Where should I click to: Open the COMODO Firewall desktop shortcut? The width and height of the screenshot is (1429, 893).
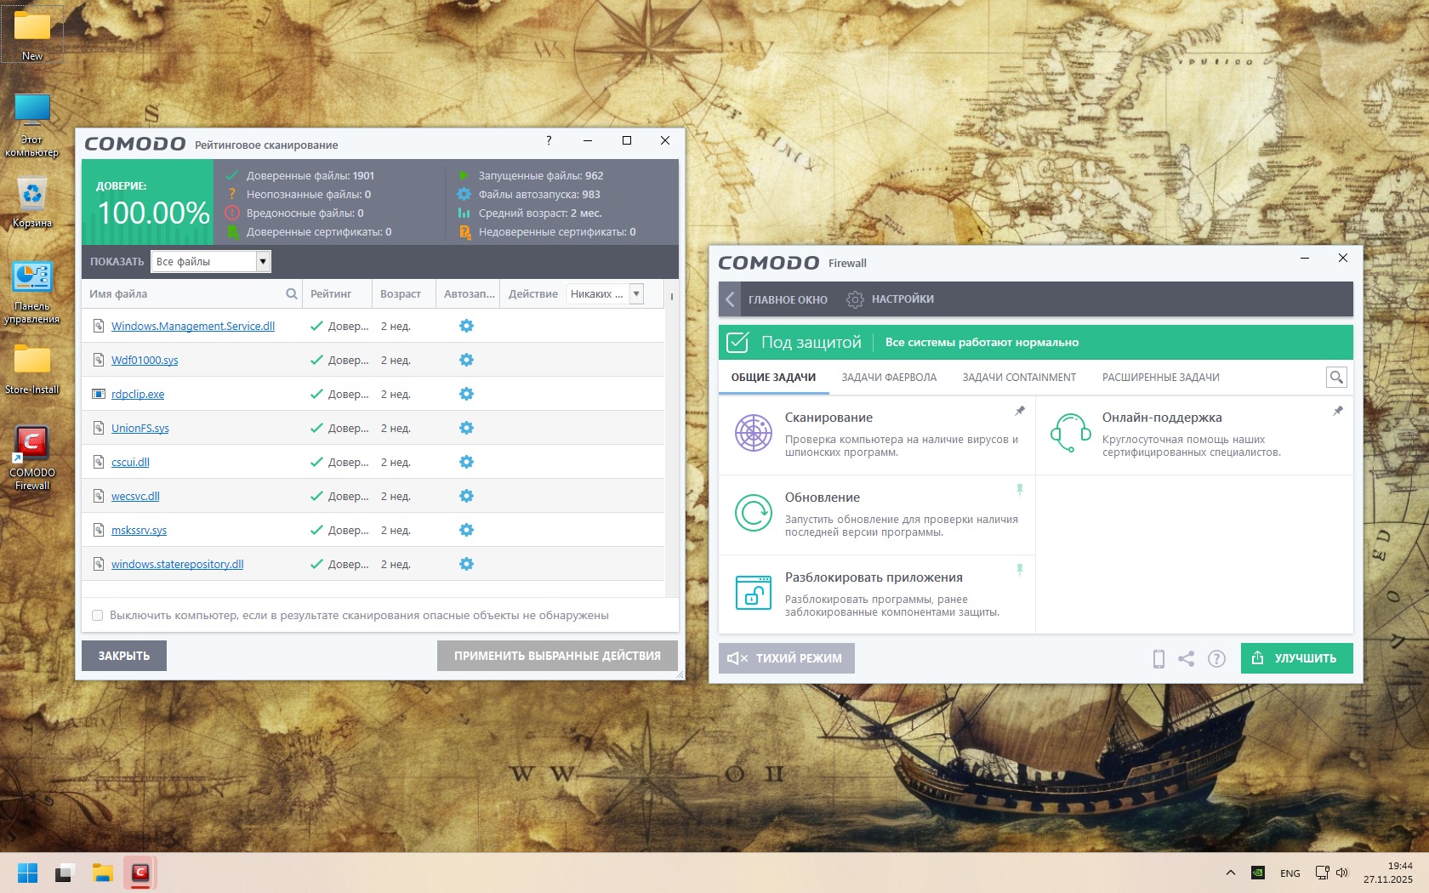[32, 458]
